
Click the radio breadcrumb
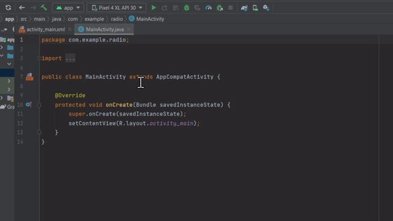click(x=117, y=19)
